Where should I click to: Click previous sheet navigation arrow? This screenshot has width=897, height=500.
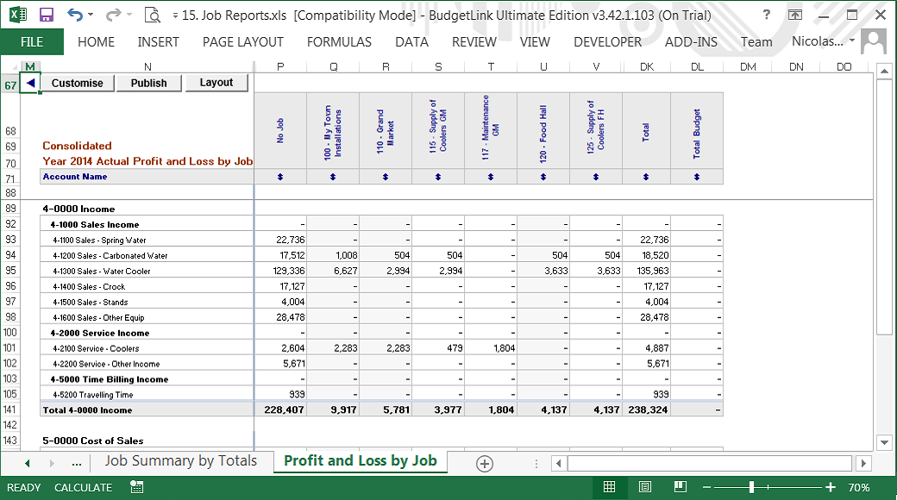tap(27, 464)
